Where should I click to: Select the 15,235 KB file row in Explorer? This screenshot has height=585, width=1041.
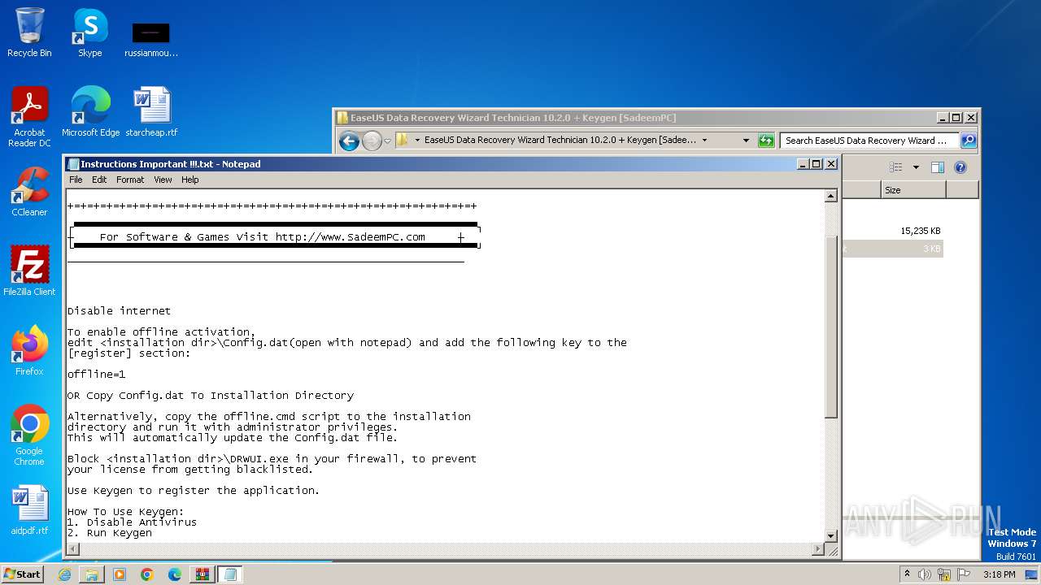(892, 231)
